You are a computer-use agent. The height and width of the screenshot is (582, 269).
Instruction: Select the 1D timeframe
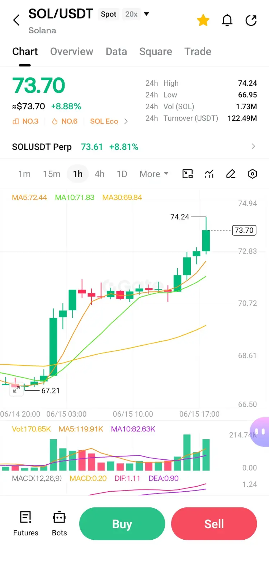pos(122,174)
